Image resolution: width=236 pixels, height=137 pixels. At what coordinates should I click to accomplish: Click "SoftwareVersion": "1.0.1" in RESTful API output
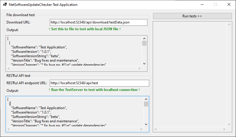click(x=31, y=112)
